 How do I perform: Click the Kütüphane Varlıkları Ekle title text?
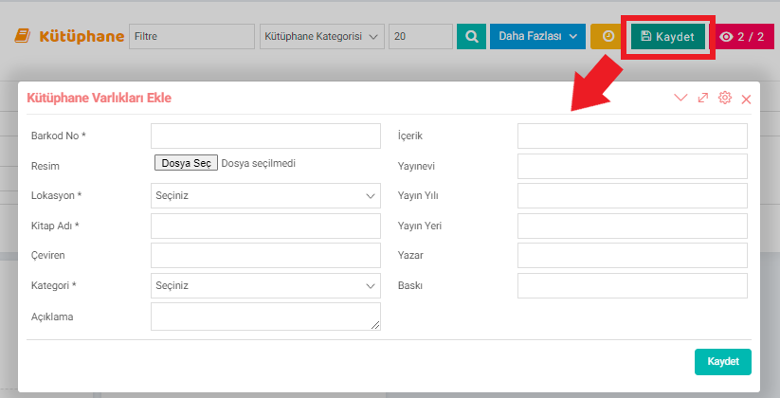[99, 98]
